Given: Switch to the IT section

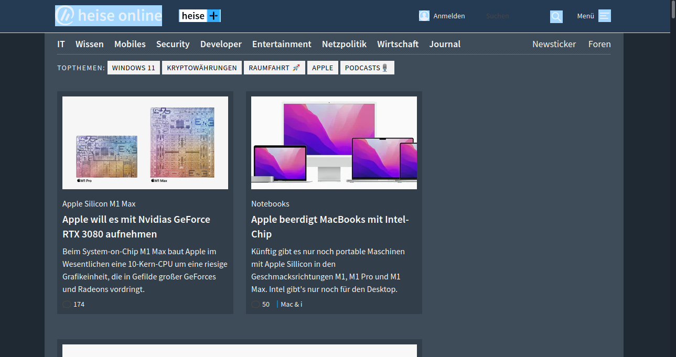Looking at the screenshot, I should [61, 44].
